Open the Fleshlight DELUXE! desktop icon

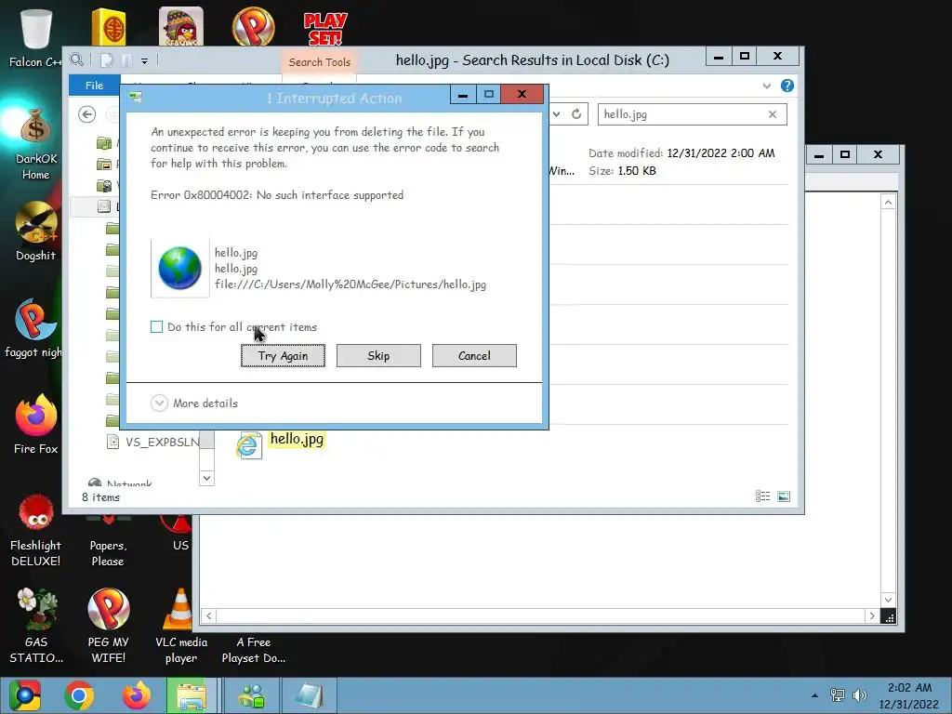(x=36, y=531)
